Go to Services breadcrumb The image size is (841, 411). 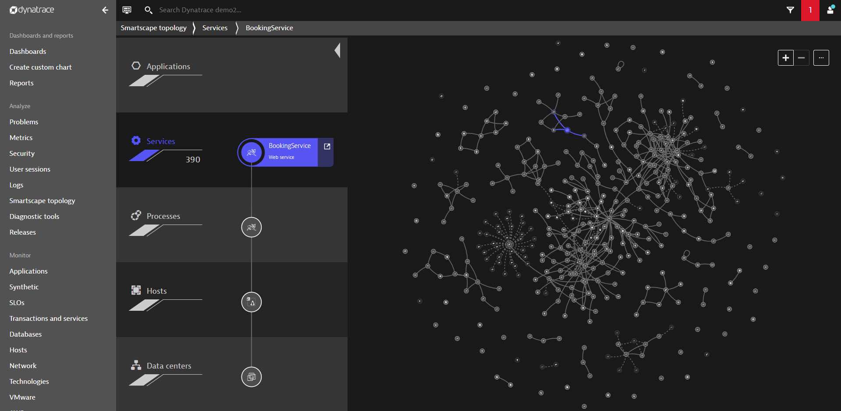pos(215,28)
